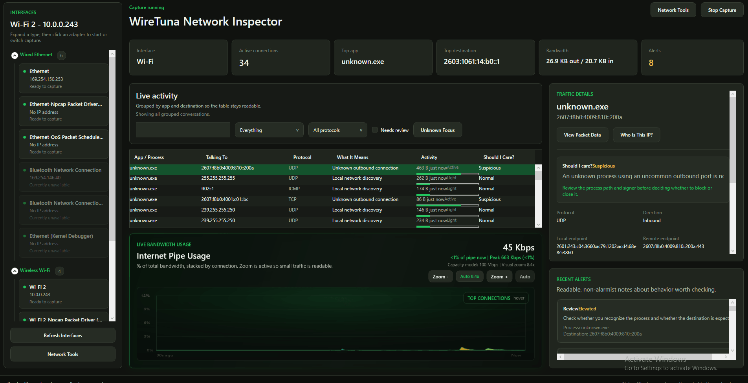This screenshot has height=383, width=748.
Task: Select Bluetooth Network Connection 169.254.146.40 adapter
Action: 64,177
